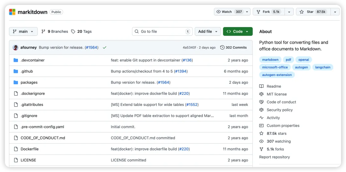
Task: Expand the star lists dropdown arrow
Action: 335,12
